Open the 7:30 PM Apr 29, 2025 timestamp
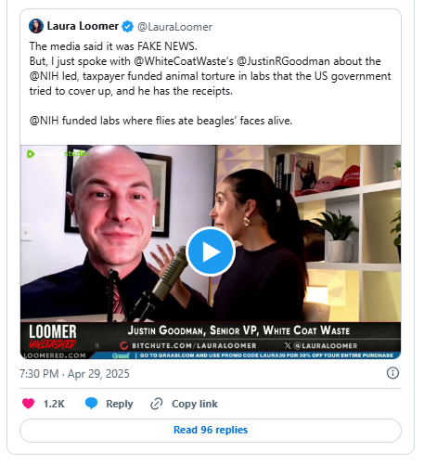 (74, 374)
